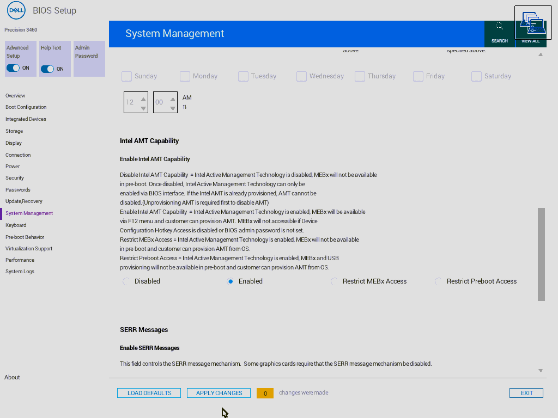The width and height of the screenshot is (558, 418).
Task: Select the Restrict Preboot Access option
Action: [x=438, y=281]
